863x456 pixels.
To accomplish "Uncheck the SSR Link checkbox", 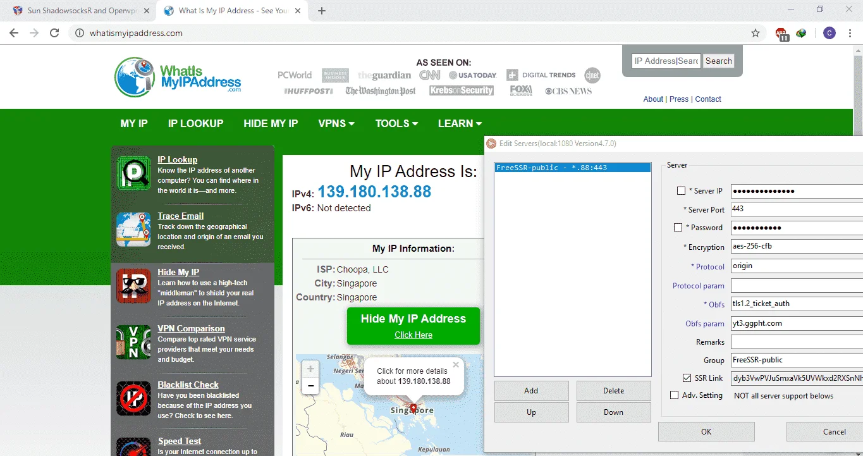I will pos(687,378).
